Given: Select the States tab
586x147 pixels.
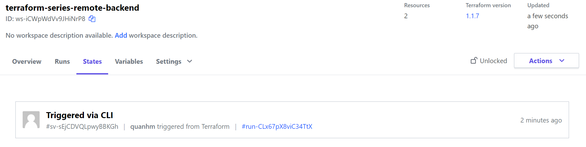Looking at the screenshot, I should tap(92, 62).
